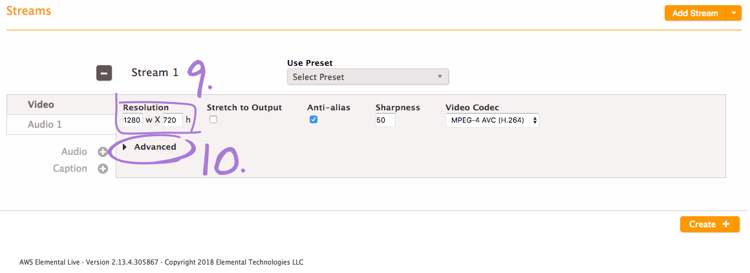This screenshot has width=750, height=273.
Task: Enable the Stretch to Output checkbox
Action: pos(213,120)
